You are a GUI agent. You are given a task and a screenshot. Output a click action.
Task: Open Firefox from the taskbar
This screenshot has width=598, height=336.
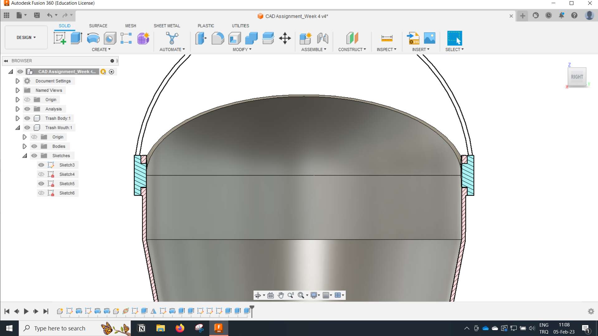click(x=180, y=328)
